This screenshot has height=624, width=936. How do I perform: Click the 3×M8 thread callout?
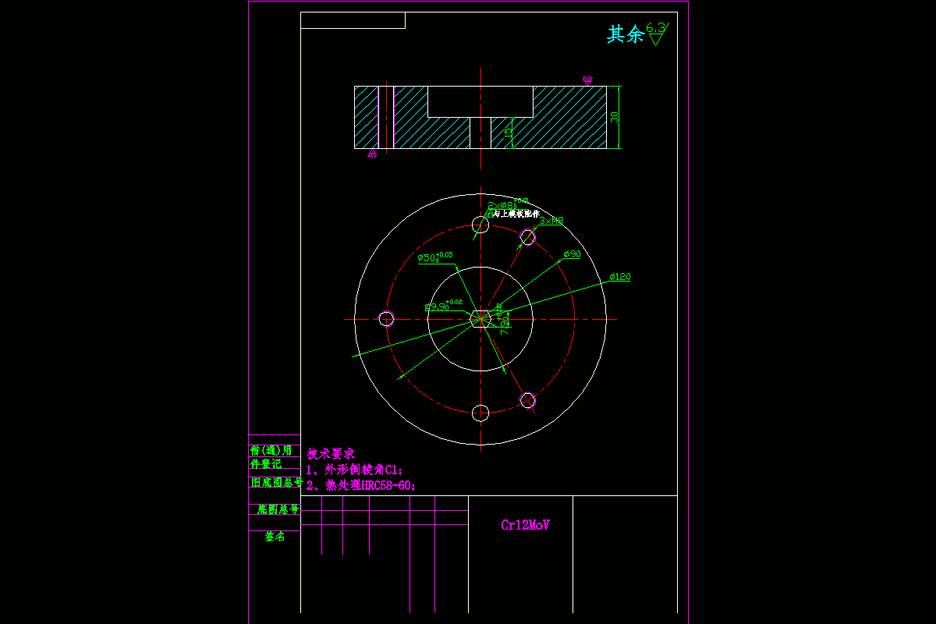[x=551, y=221]
